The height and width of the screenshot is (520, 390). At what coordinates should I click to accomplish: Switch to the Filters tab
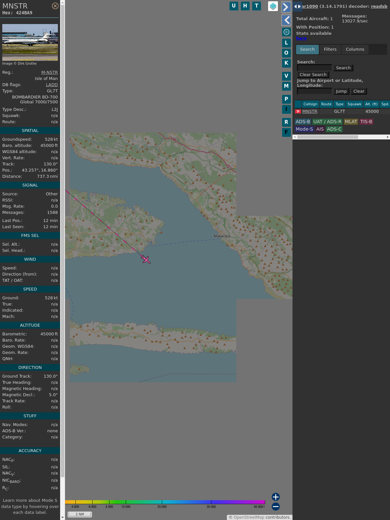[330, 49]
